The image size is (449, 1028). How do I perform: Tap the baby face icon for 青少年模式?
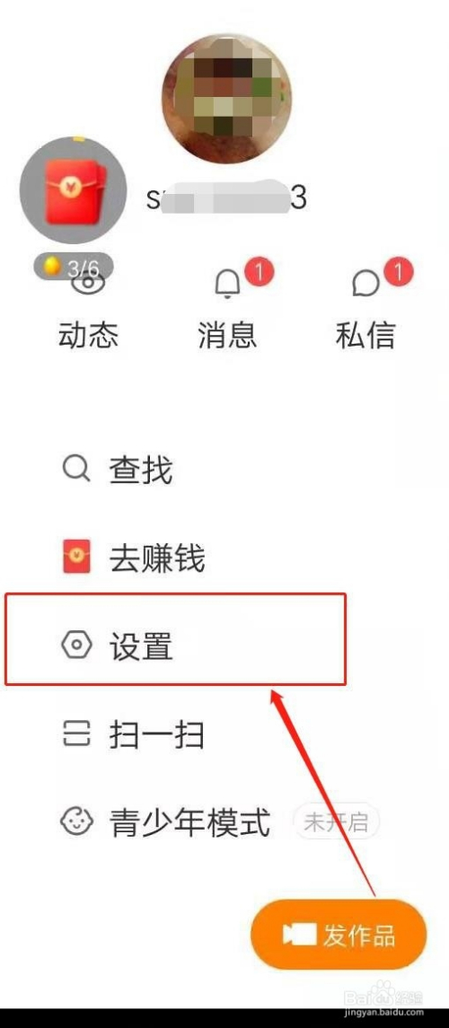[76, 822]
